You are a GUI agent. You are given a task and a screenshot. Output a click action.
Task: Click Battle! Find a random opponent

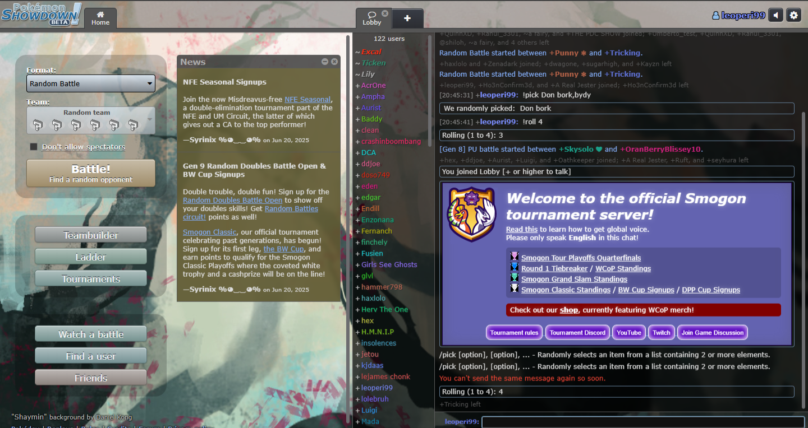pos(91,173)
